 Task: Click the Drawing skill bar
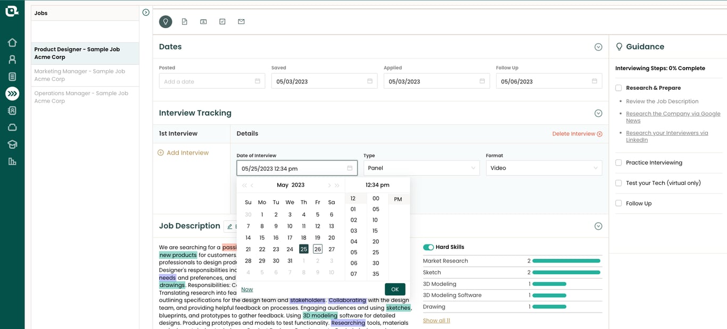pos(549,307)
